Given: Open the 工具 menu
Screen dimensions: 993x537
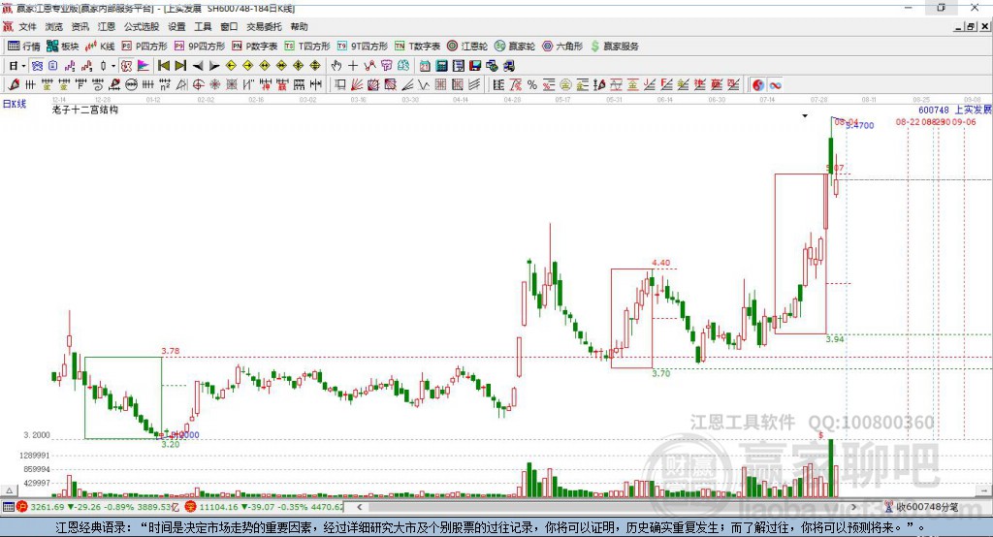Looking at the screenshot, I should pos(203,26).
